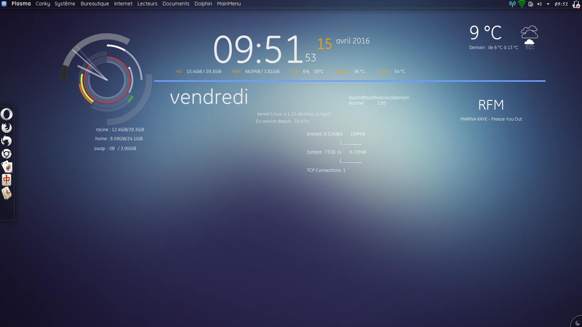Open the playing cards solitaire game
This screenshot has width=582, height=327.
(x=7, y=167)
